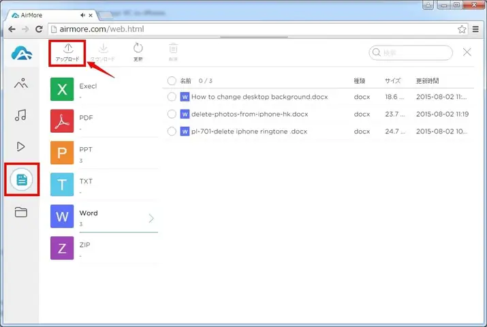
Task: Open the Files folder sidebar section
Action: (21, 212)
